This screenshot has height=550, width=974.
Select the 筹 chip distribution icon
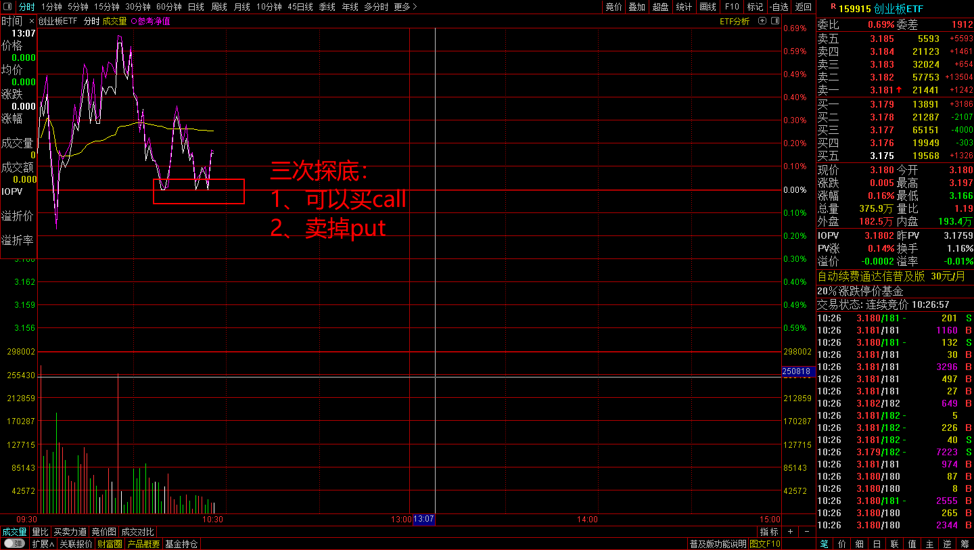click(x=965, y=544)
